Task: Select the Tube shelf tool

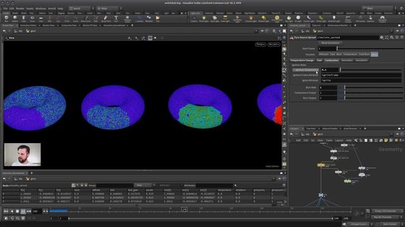Action: [x=23, y=18]
